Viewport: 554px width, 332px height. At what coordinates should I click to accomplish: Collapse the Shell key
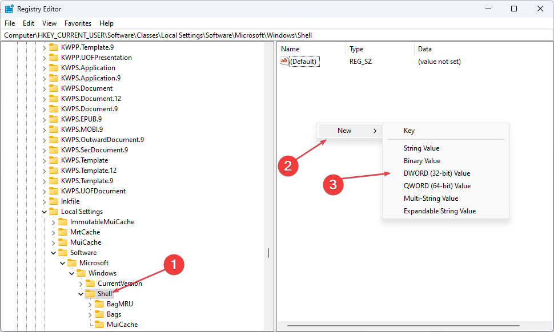(81, 294)
